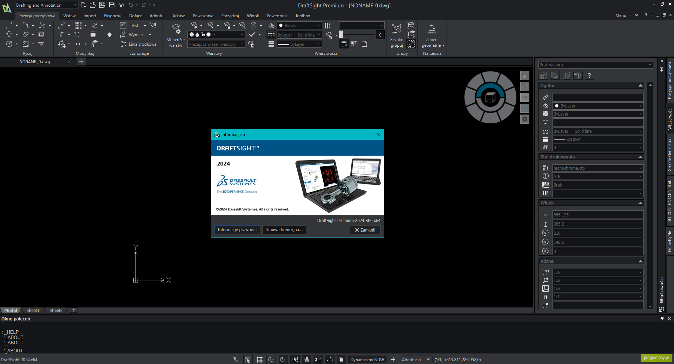674x364 pixels.
Task: Select the Hatch tool
Action: [26, 44]
